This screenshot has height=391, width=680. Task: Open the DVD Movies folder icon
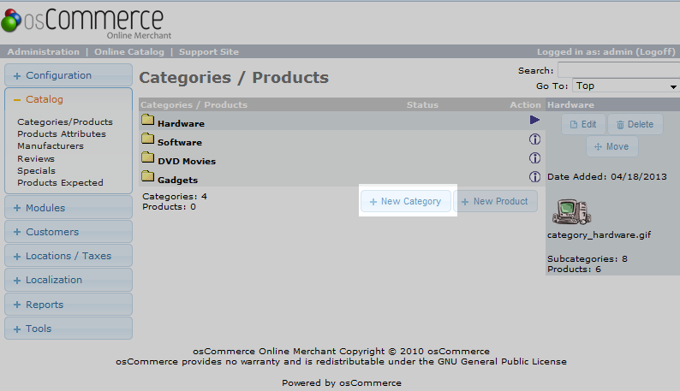point(147,159)
